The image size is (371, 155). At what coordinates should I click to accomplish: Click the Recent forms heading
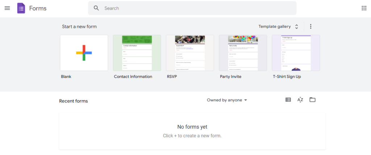[x=73, y=101]
